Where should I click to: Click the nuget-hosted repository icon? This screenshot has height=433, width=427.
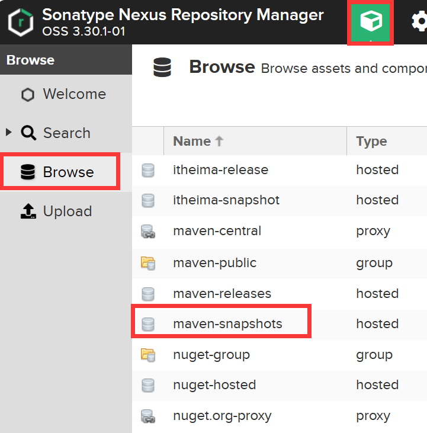pyautogui.click(x=148, y=386)
